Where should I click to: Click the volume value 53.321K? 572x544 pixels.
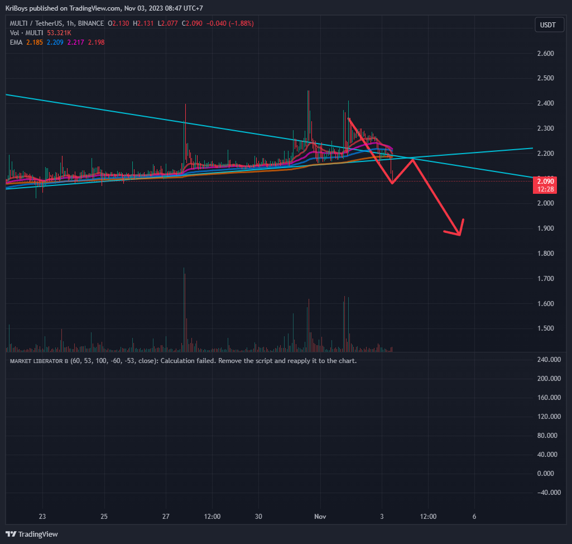click(x=59, y=33)
